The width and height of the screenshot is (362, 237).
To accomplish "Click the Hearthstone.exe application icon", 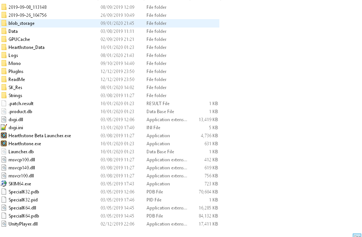I will tap(4, 144).
